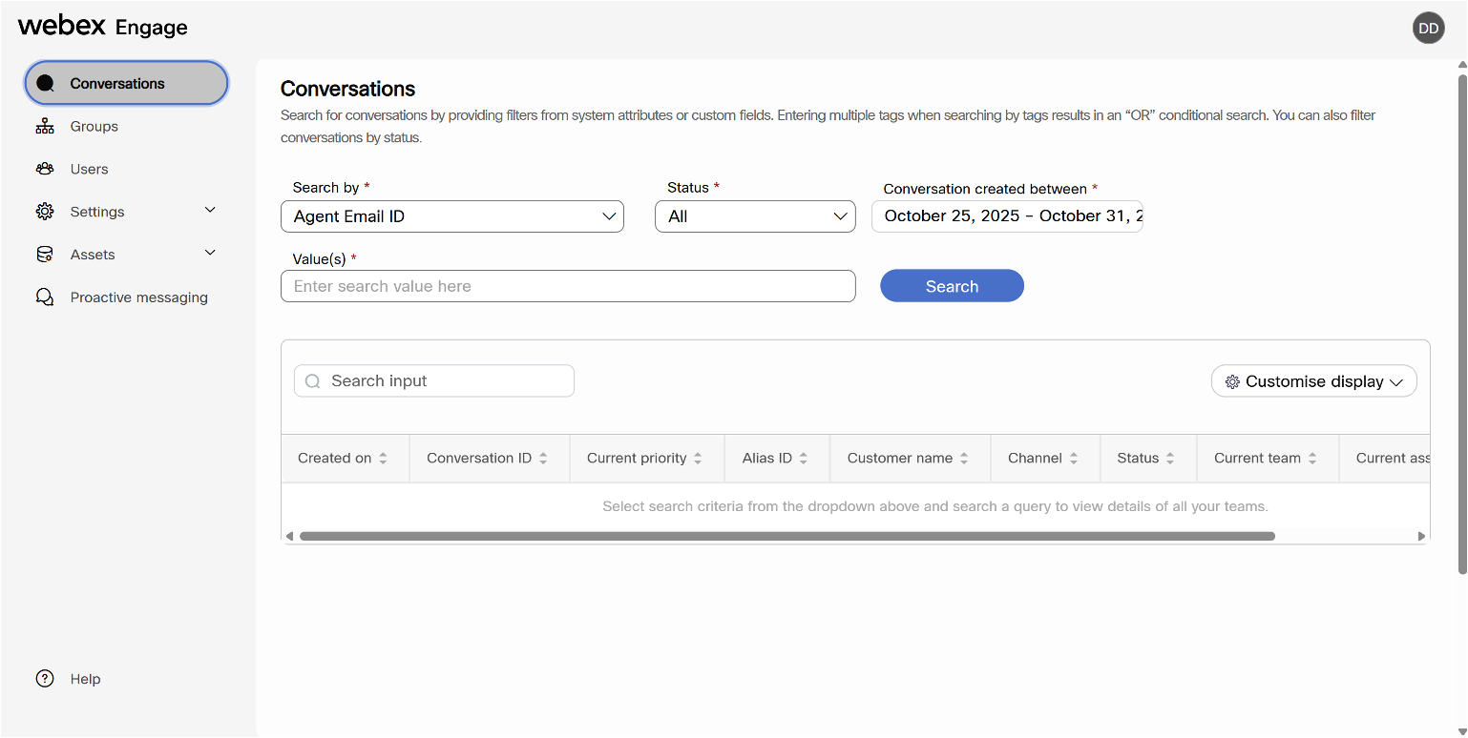Open the conversation created between date picker
The width and height of the screenshot is (1468, 738).
tap(1006, 216)
